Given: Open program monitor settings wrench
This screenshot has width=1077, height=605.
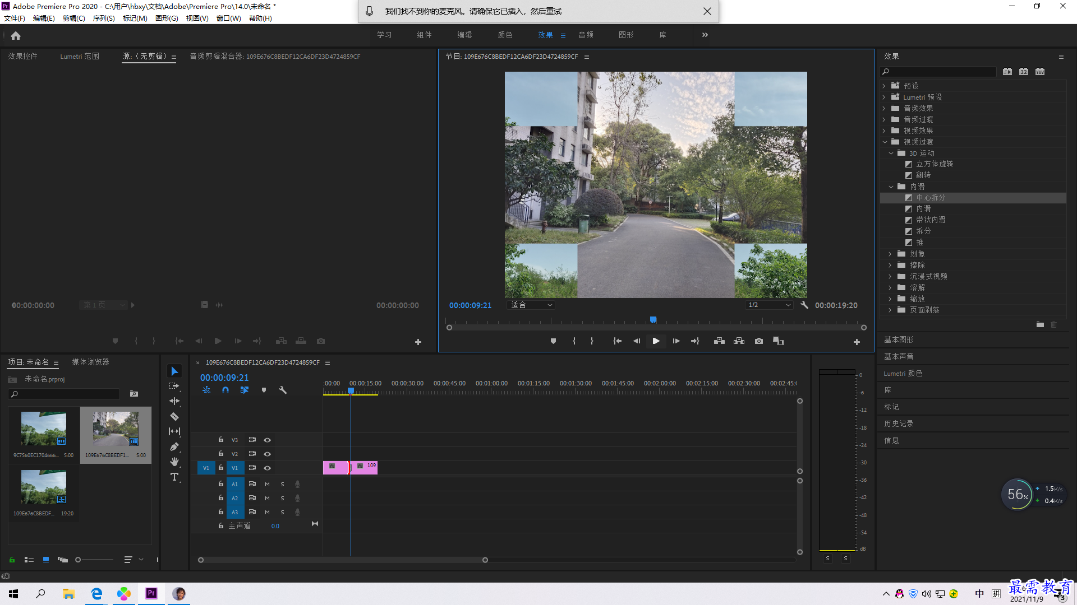Looking at the screenshot, I should tap(804, 305).
